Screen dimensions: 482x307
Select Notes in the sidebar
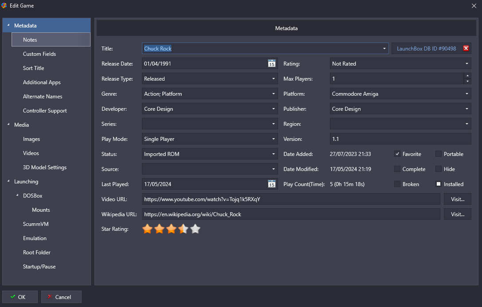pyautogui.click(x=51, y=39)
